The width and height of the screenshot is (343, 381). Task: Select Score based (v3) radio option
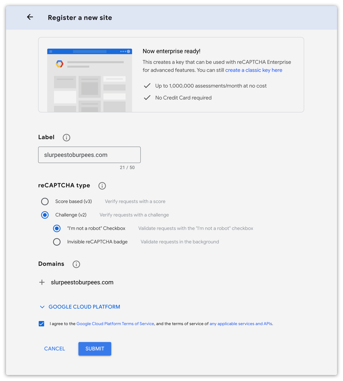[x=45, y=202]
